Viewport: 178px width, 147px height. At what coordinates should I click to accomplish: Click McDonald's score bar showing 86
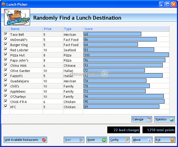[x=120, y=39]
